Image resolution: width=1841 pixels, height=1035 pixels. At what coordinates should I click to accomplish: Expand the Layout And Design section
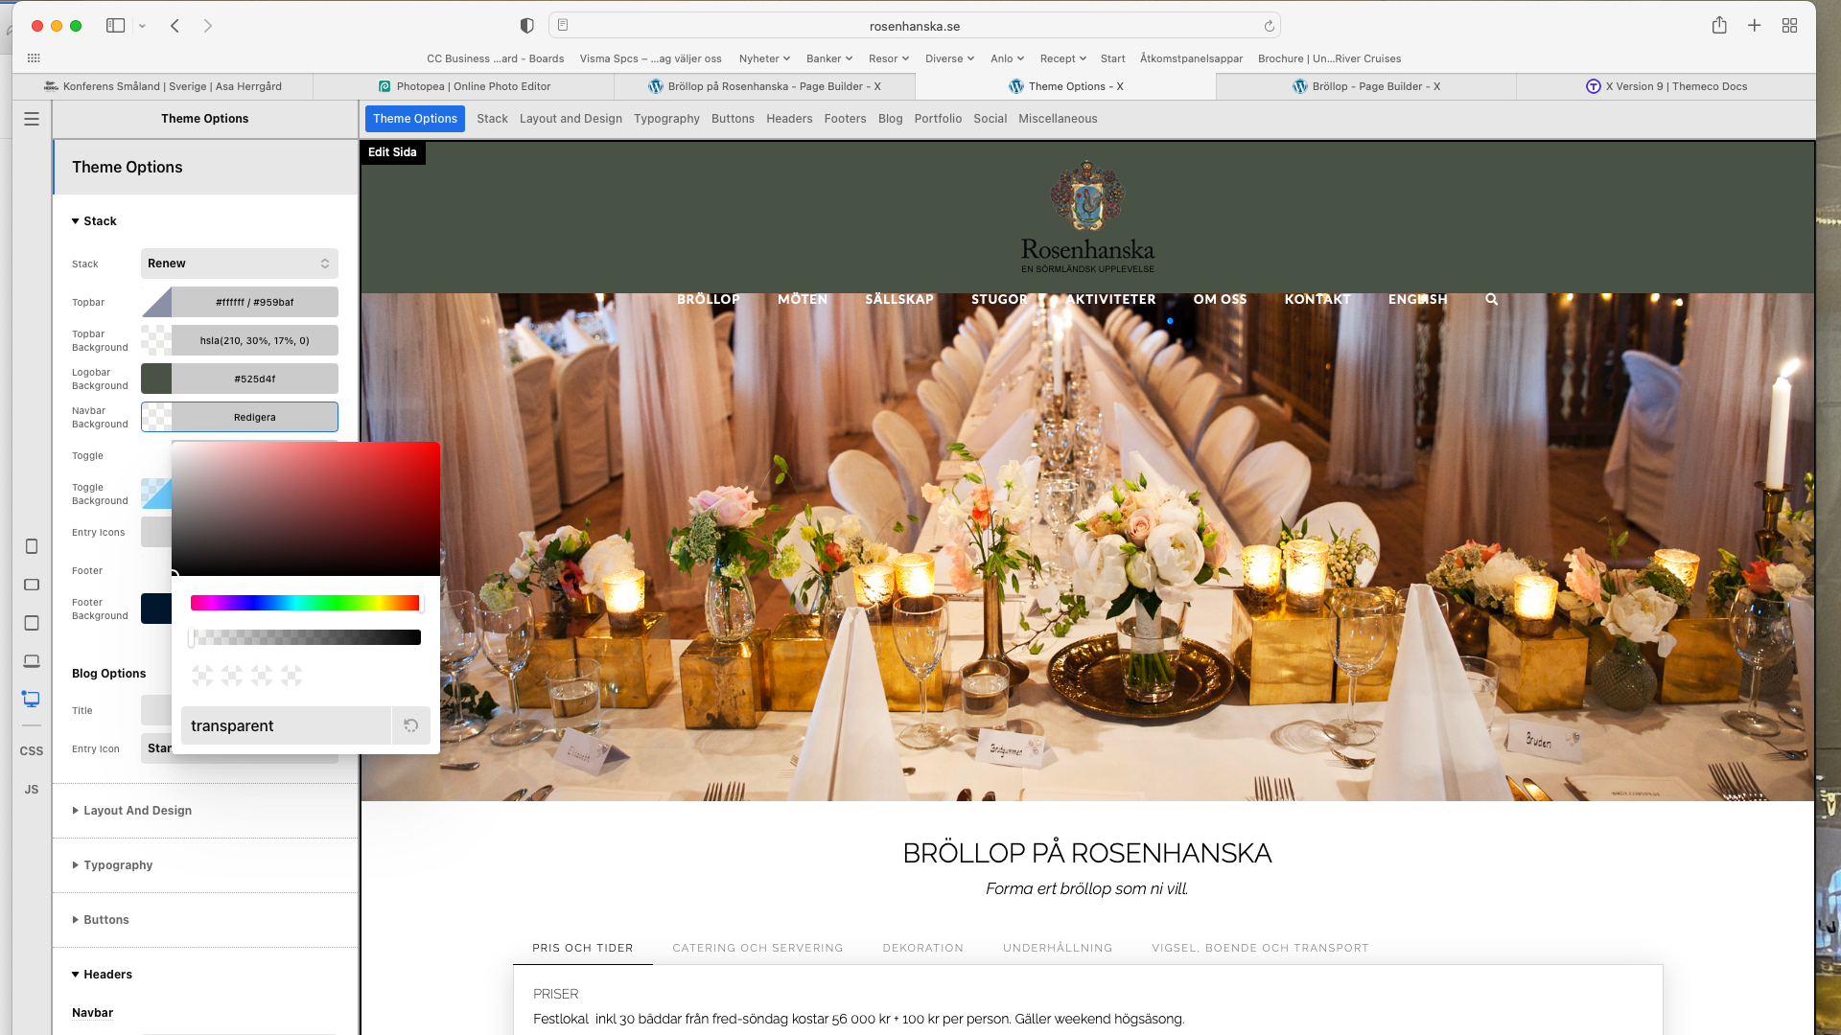pos(137,811)
